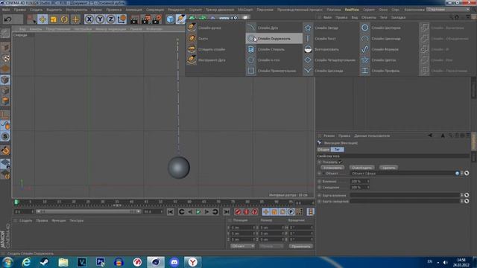This screenshot has width=477, height=268.
Task: Toggle the Смещение animation dot
Action: click(320, 188)
